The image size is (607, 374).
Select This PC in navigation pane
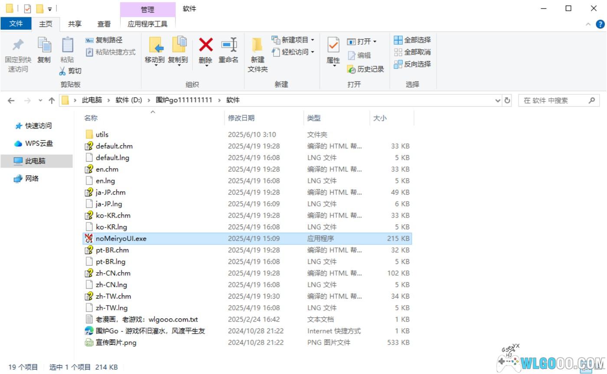(35, 161)
